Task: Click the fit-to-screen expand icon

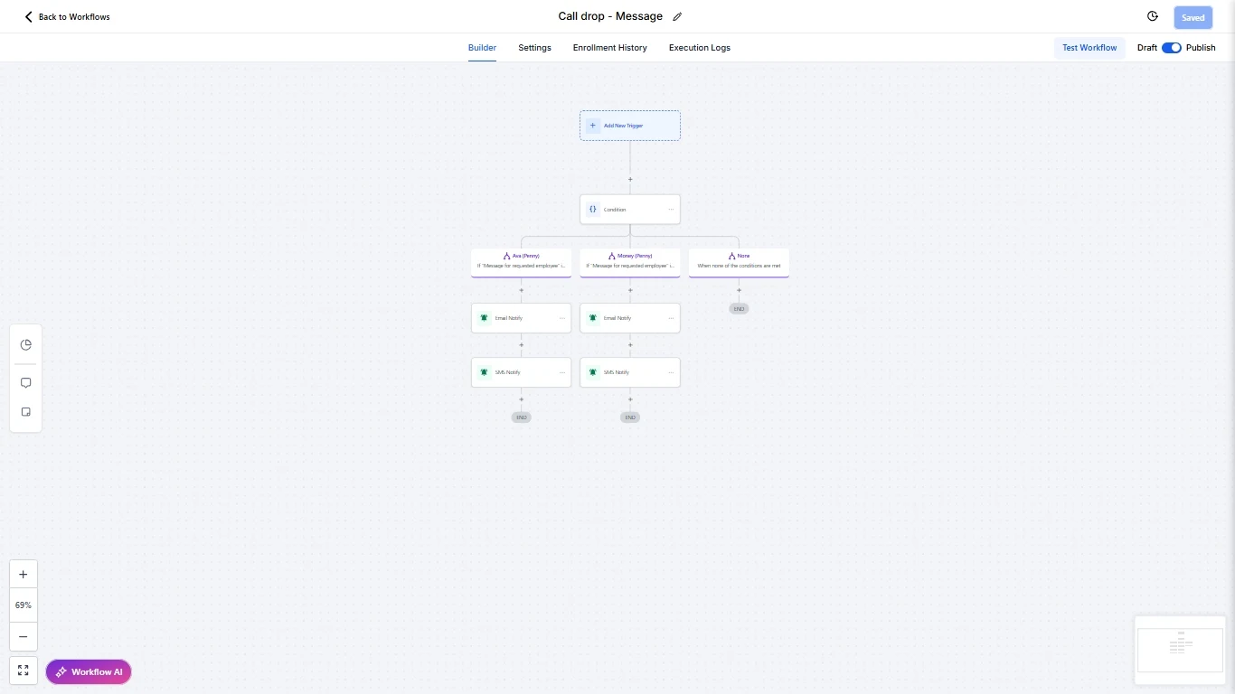Action: (24, 671)
